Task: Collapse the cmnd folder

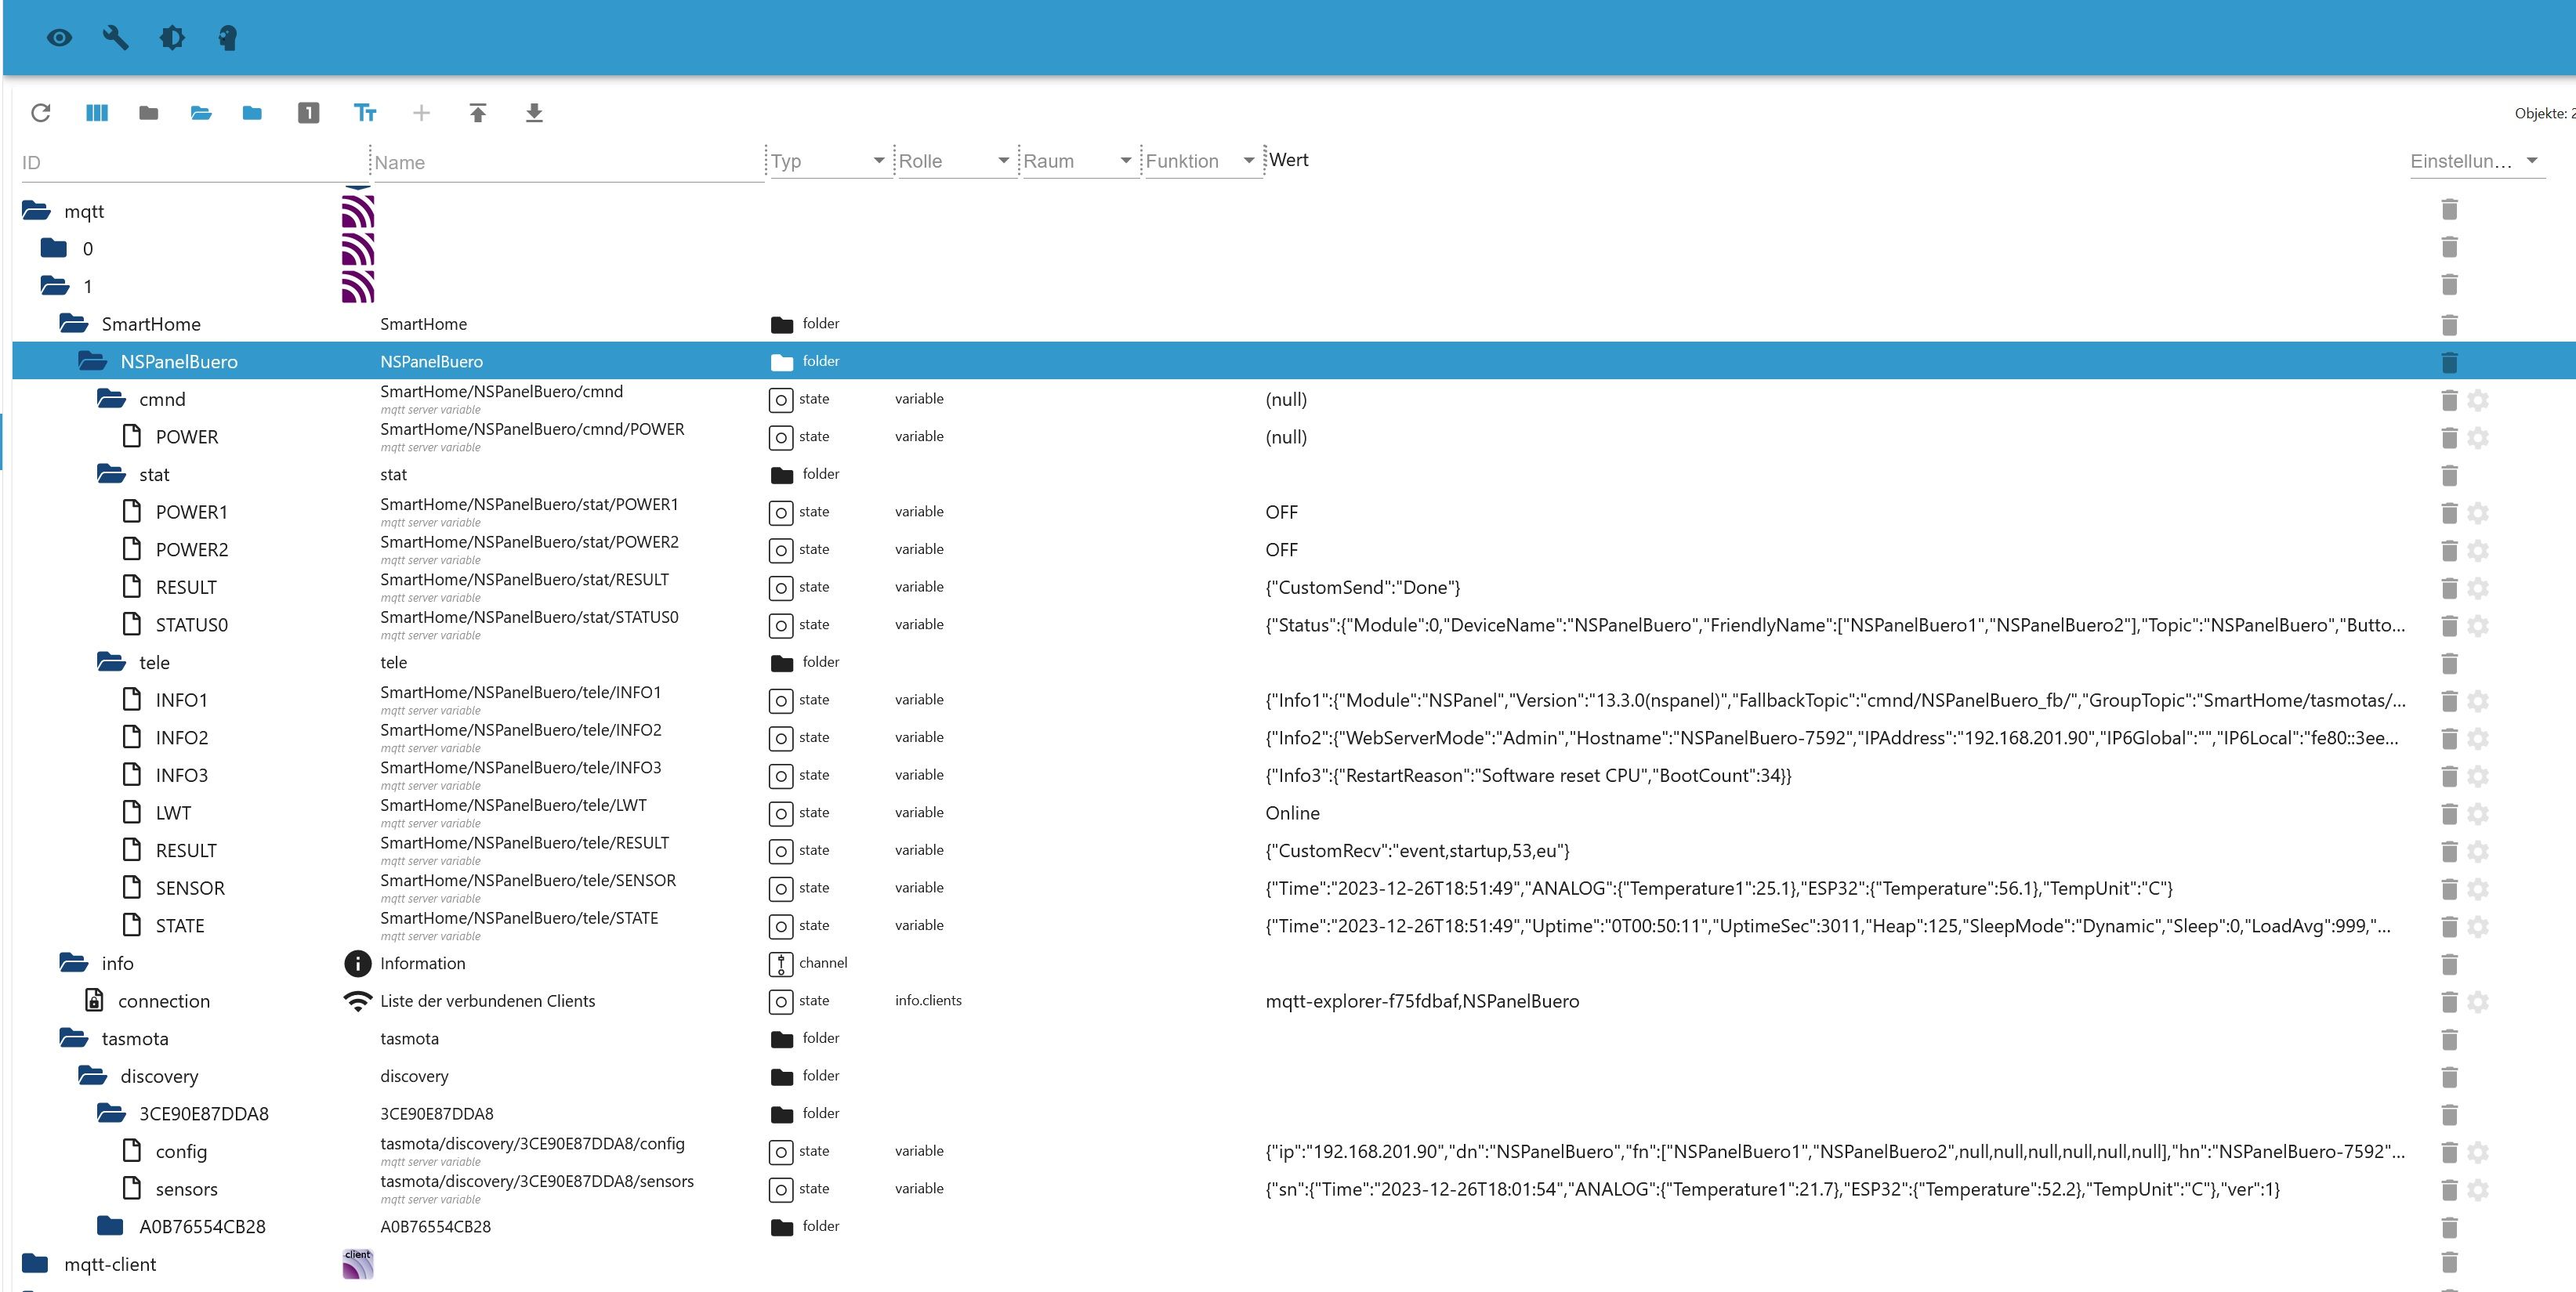Action: [111, 398]
